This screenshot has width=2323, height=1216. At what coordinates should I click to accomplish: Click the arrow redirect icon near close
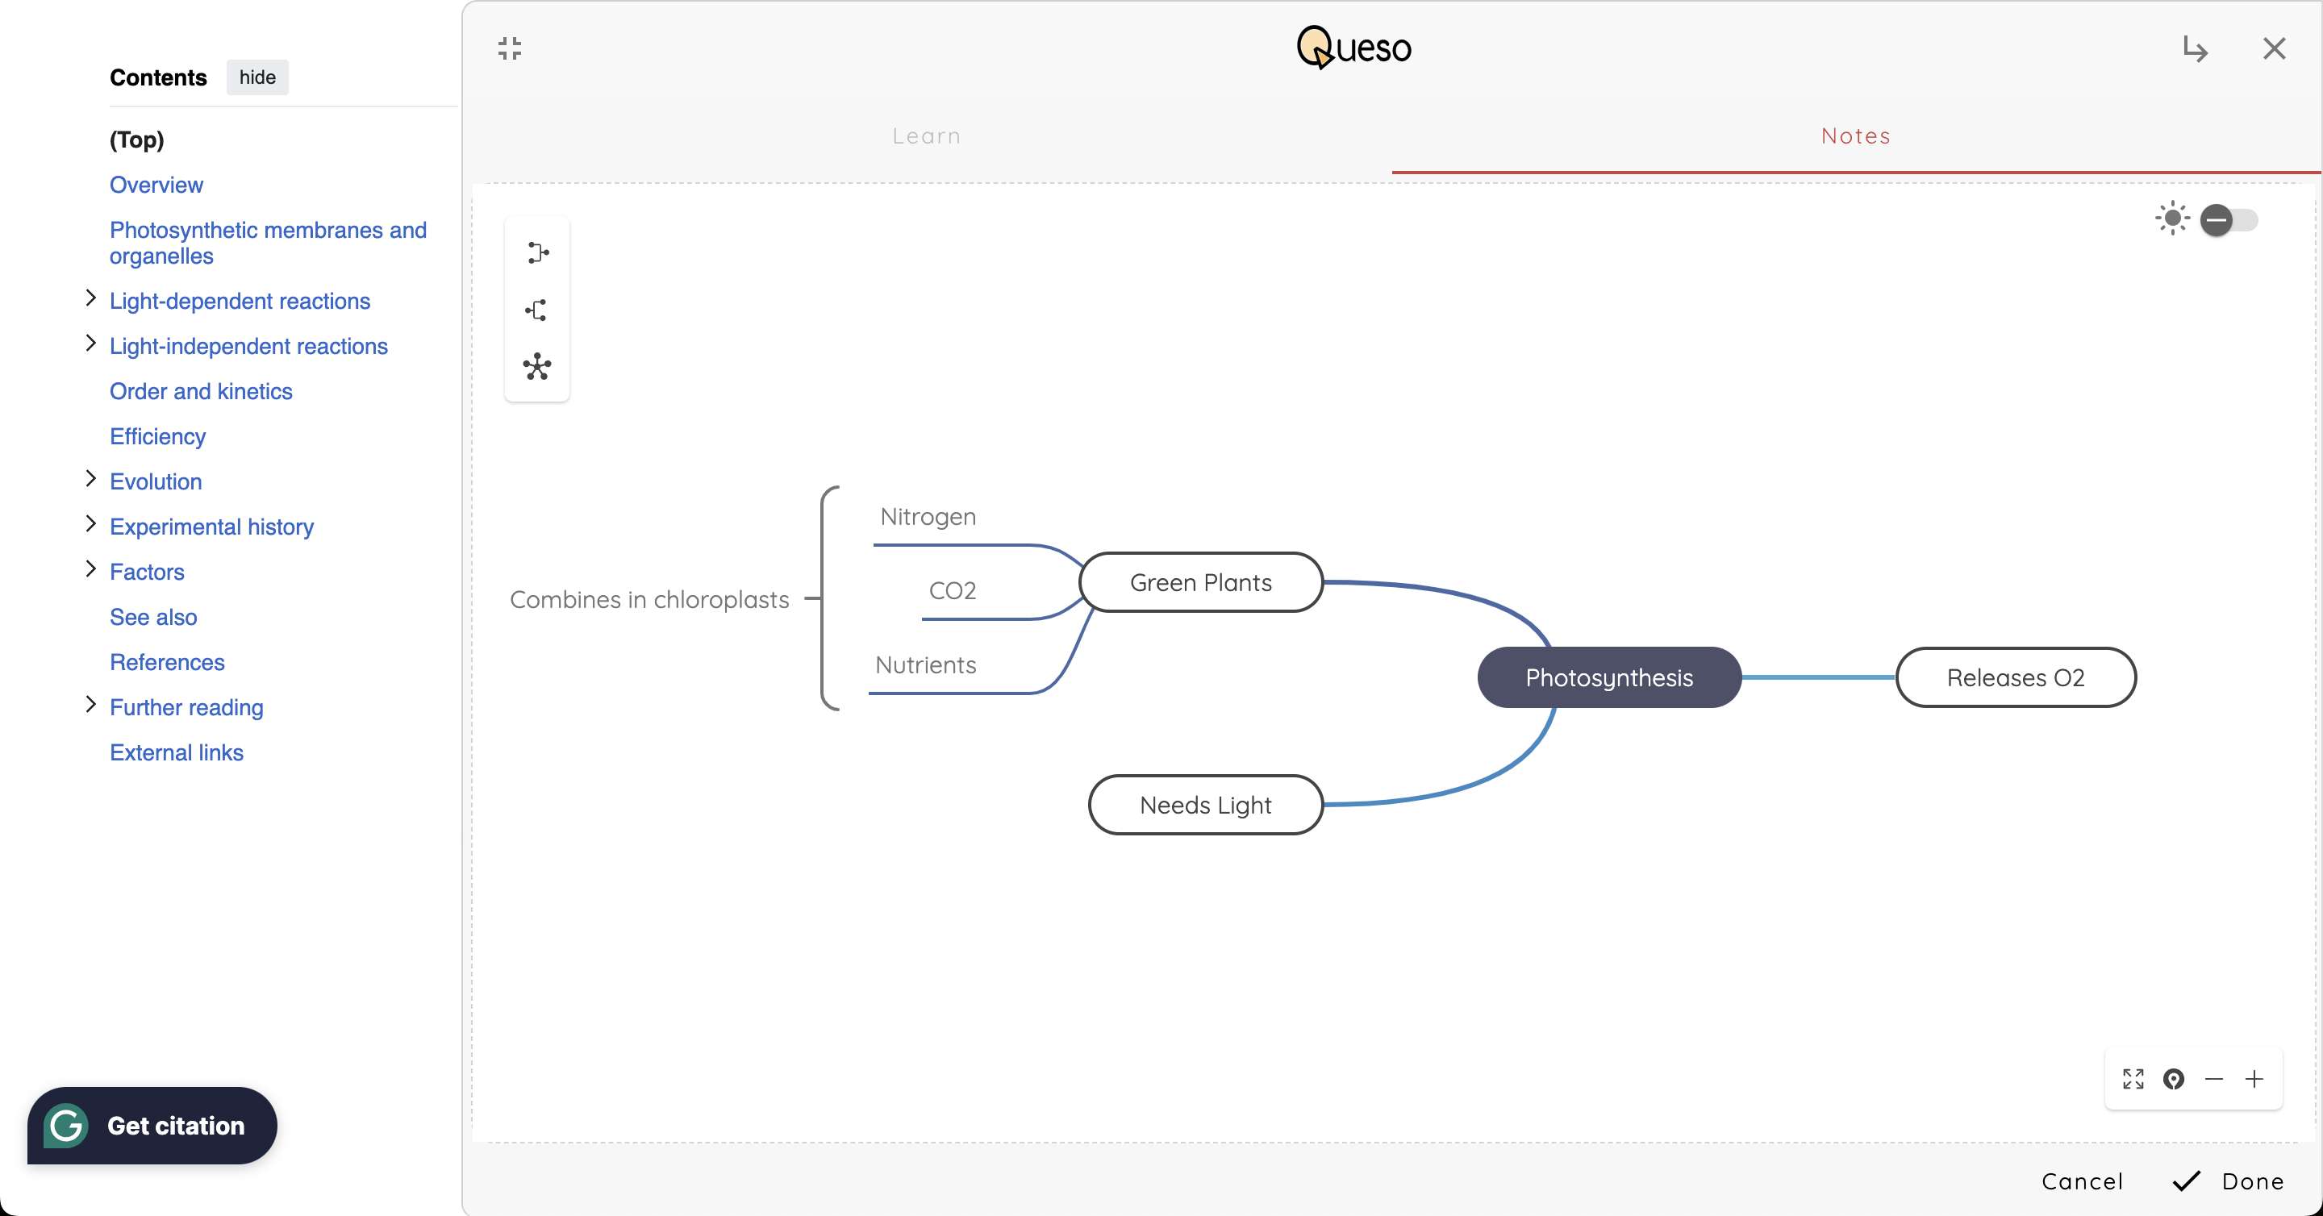pyautogui.click(x=2195, y=48)
